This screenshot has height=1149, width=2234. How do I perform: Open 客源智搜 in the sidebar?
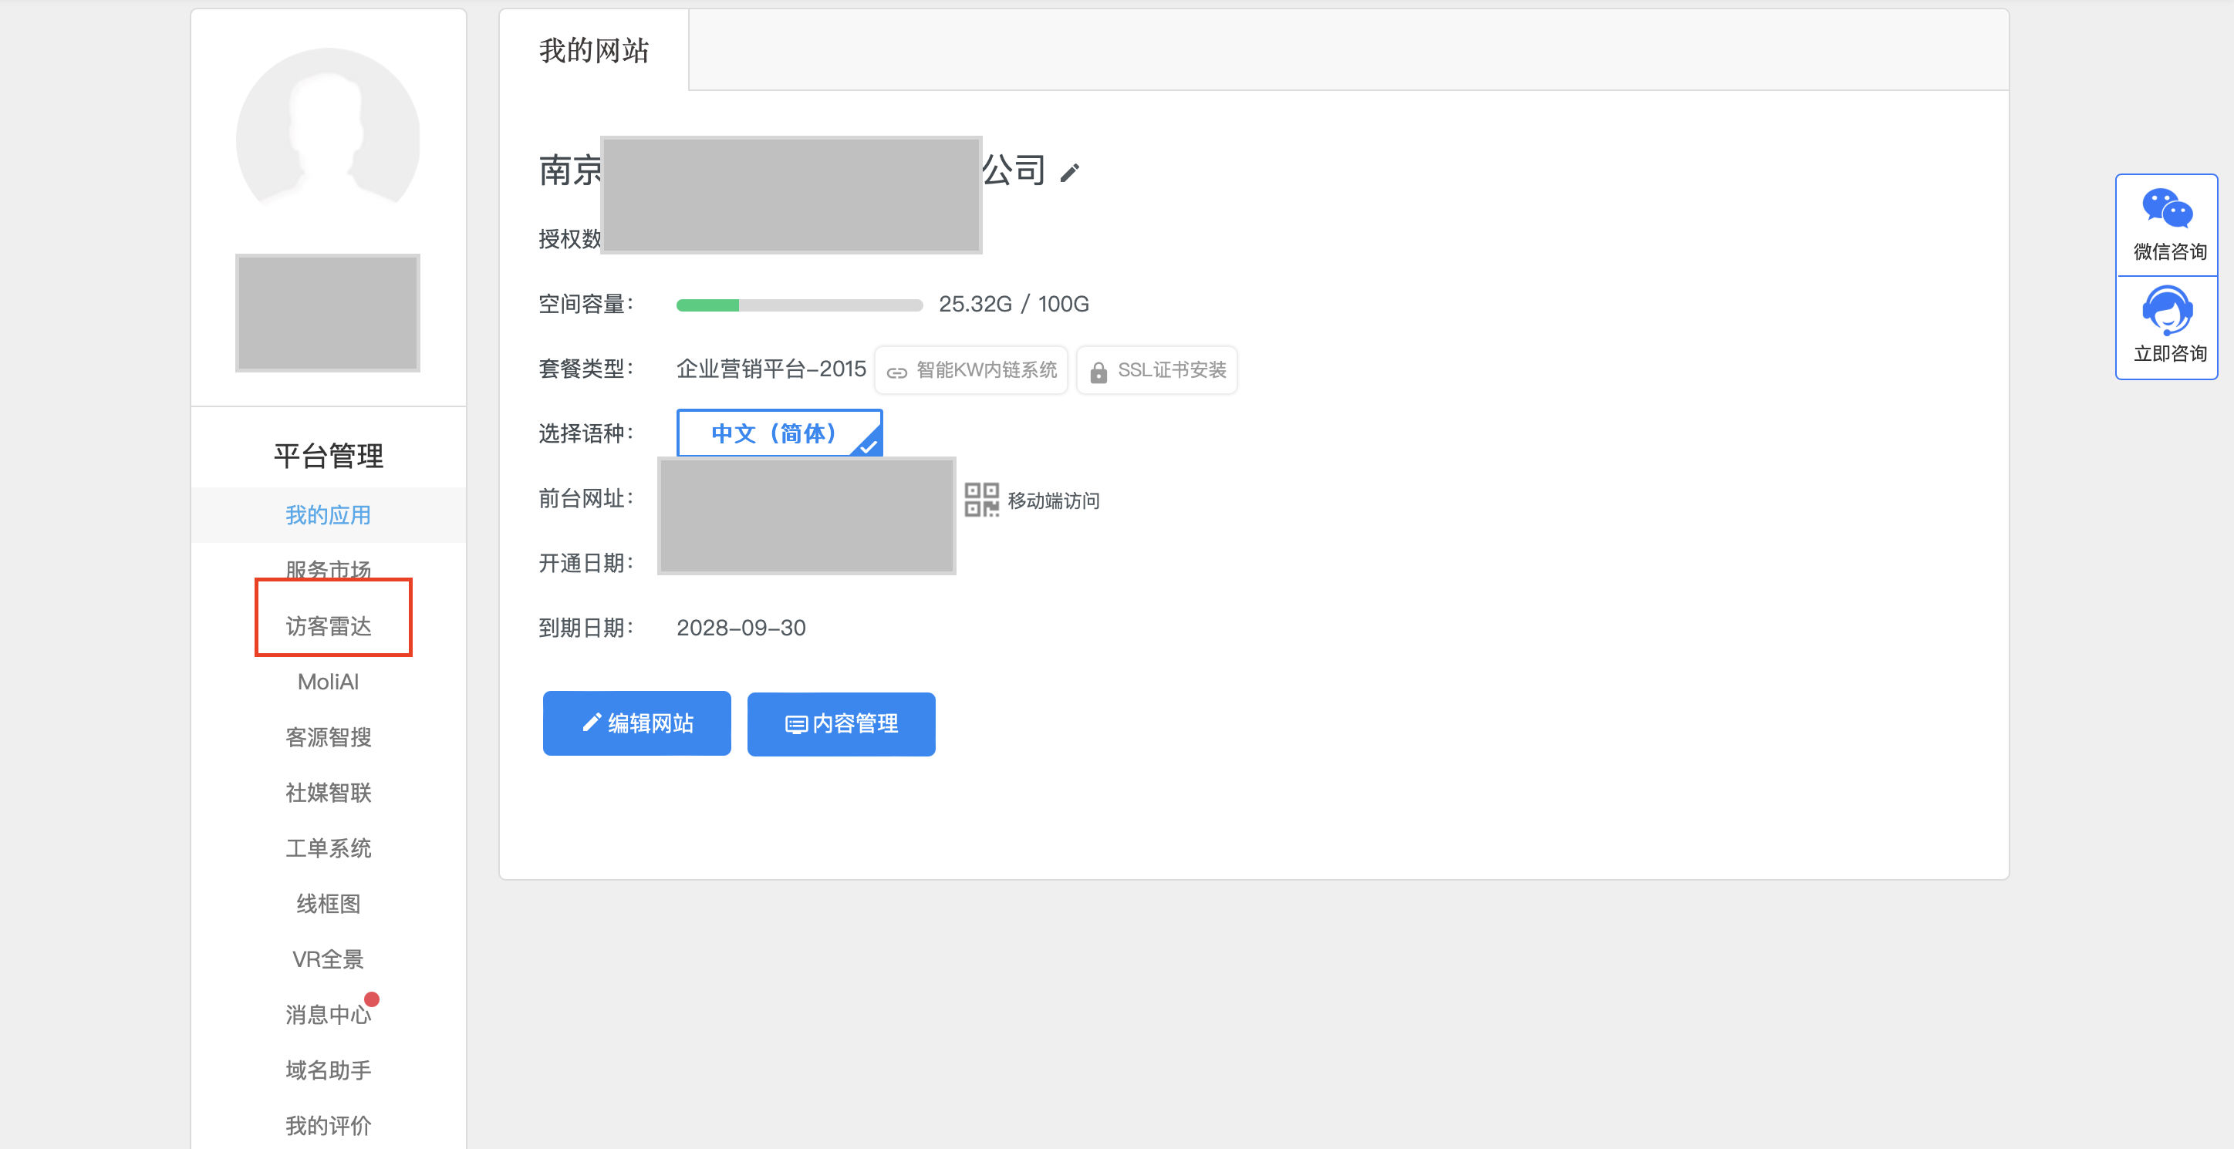pyautogui.click(x=328, y=737)
